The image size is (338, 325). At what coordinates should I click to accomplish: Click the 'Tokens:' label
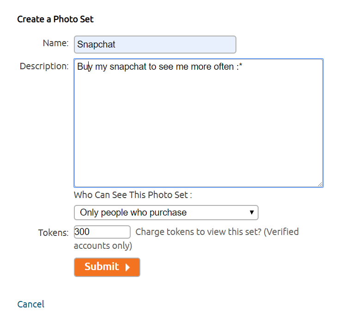53,233
